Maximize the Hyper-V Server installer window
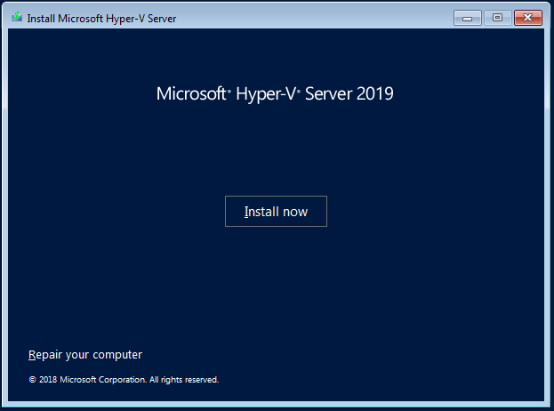This screenshot has width=554, height=411. (497, 18)
